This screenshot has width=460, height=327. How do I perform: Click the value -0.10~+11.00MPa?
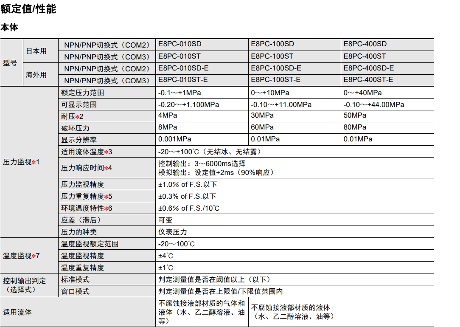[281, 105]
